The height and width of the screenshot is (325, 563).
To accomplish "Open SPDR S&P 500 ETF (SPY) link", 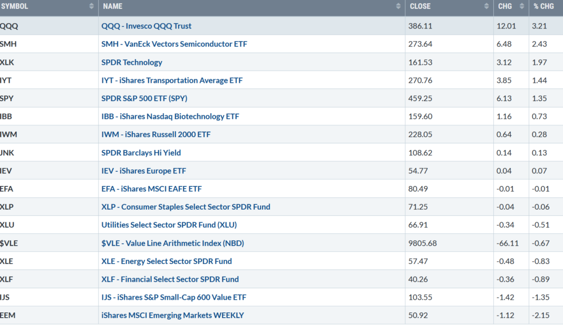I will (145, 98).
